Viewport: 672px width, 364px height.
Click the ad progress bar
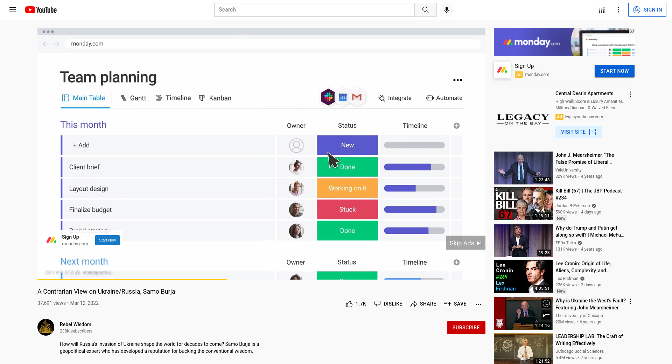pos(261,279)
